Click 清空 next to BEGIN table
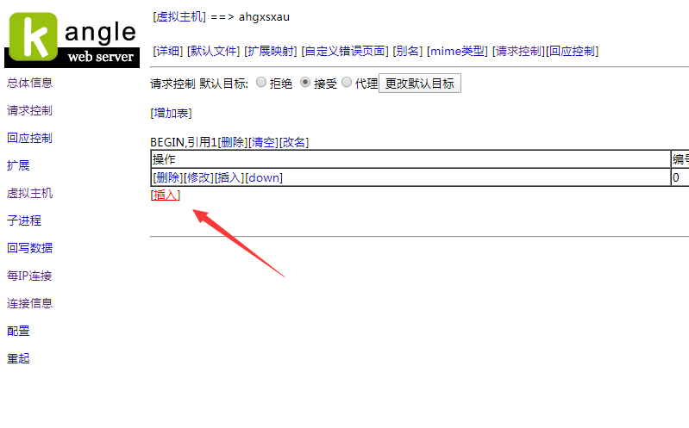The image size is (689, 428). click(x=263, y=142)
